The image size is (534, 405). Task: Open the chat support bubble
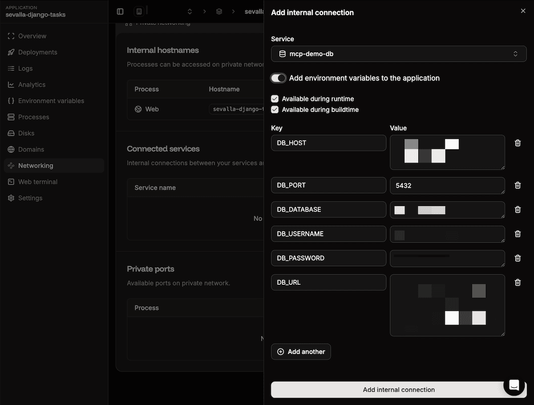[x=514, y=385]
